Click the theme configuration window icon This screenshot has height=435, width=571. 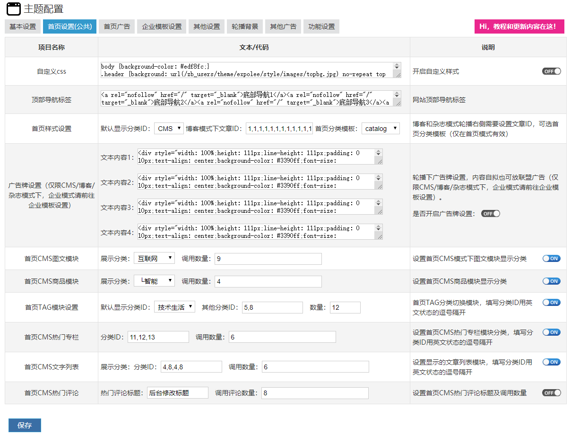pyautogui.click(x=14, y=9)
